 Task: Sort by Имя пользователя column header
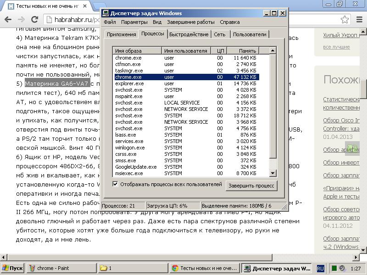click(x=186, y=51)
